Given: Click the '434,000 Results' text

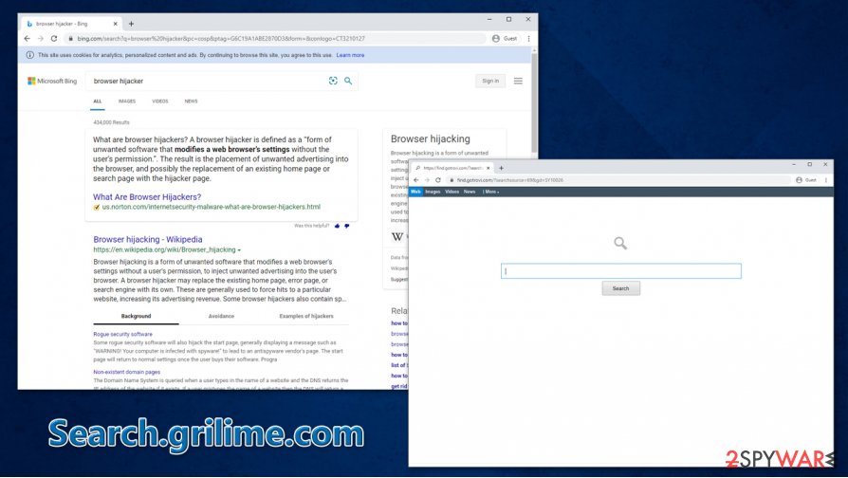Looking at the screenshot, I should [x=111, y=122].
